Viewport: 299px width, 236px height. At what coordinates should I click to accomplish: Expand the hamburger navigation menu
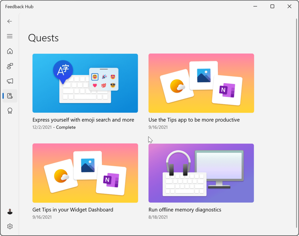[x=10, y=36]
